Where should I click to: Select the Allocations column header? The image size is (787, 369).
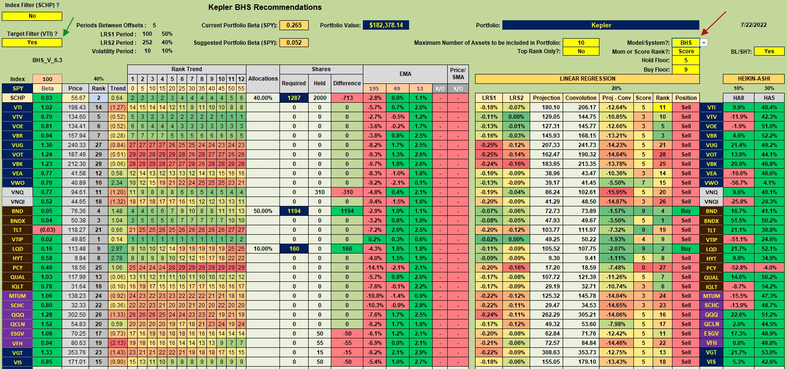tap(263, 79)
